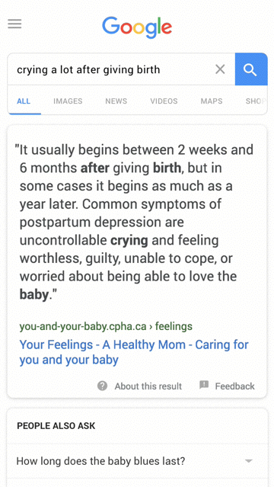The image size is (274, 487).
Task: Open the Videos tab
Action: click(x=164, y=101)
